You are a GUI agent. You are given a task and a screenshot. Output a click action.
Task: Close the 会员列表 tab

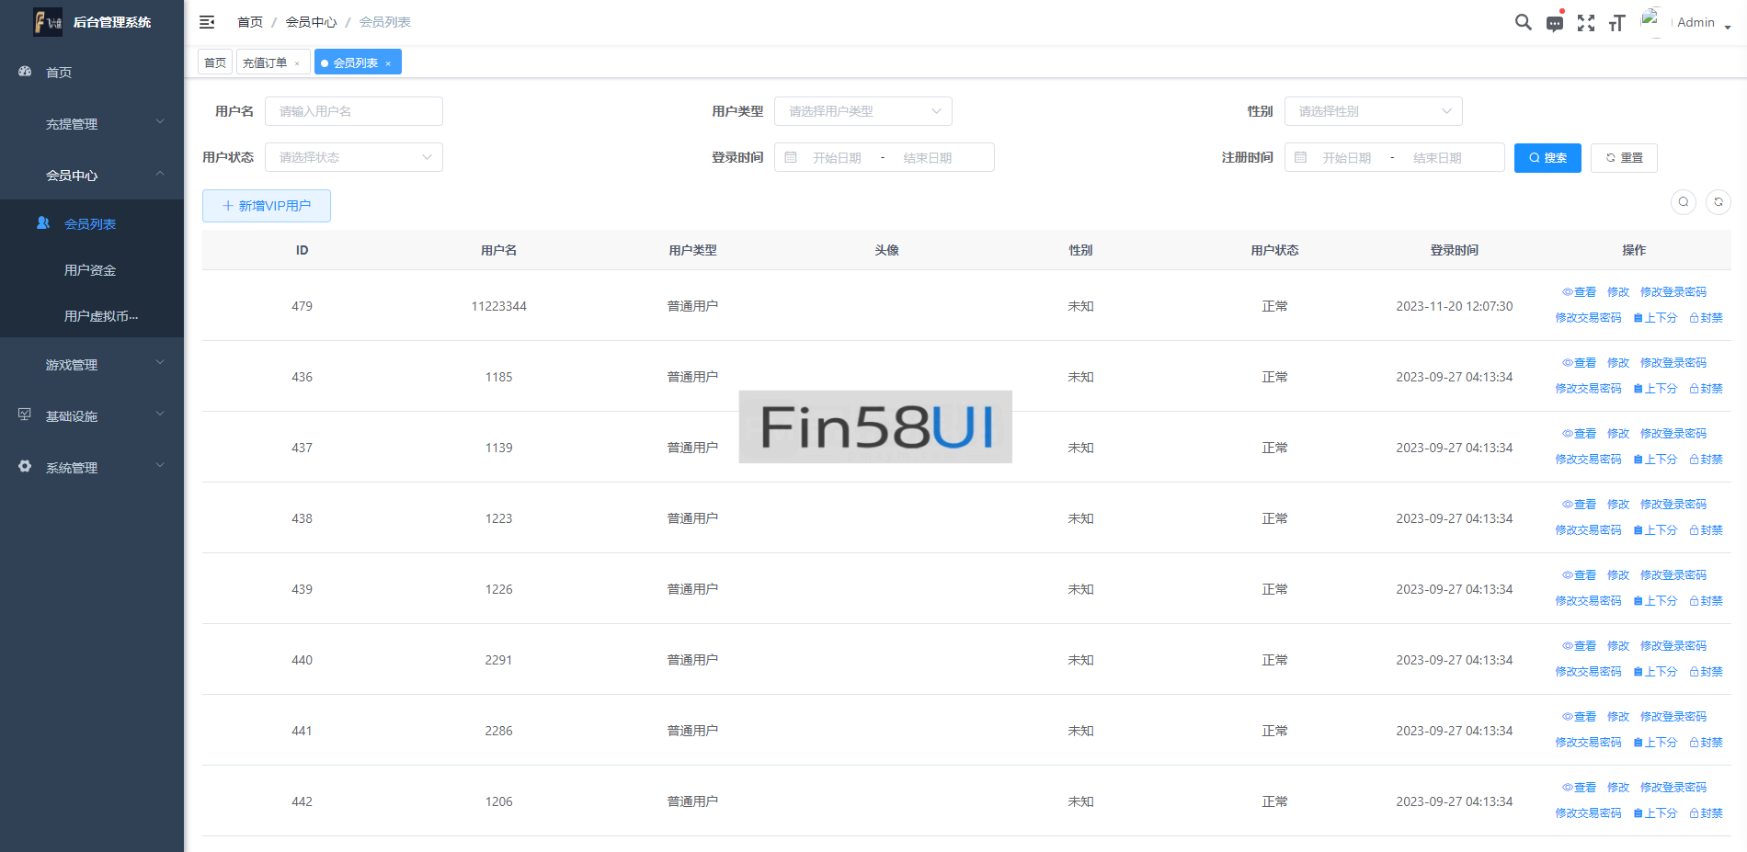(x=388, y=63)
